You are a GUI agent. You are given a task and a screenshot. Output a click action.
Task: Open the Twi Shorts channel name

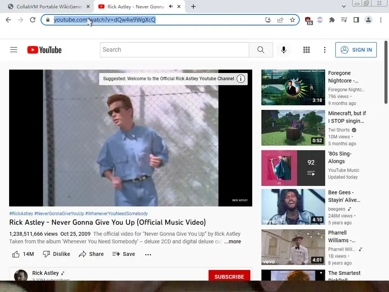339,130
